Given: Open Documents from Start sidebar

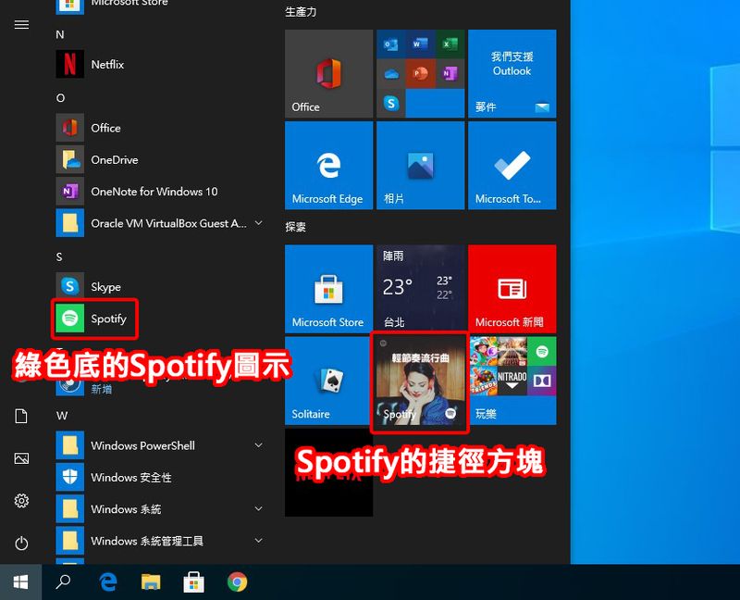Looking at the screenshot, I should [21, 417].
